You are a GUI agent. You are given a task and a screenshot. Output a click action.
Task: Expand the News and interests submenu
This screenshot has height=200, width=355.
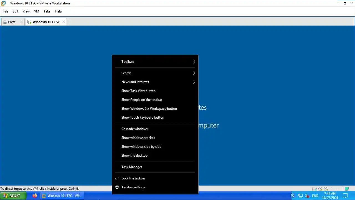pyautogui.click(x=155, y=82)
